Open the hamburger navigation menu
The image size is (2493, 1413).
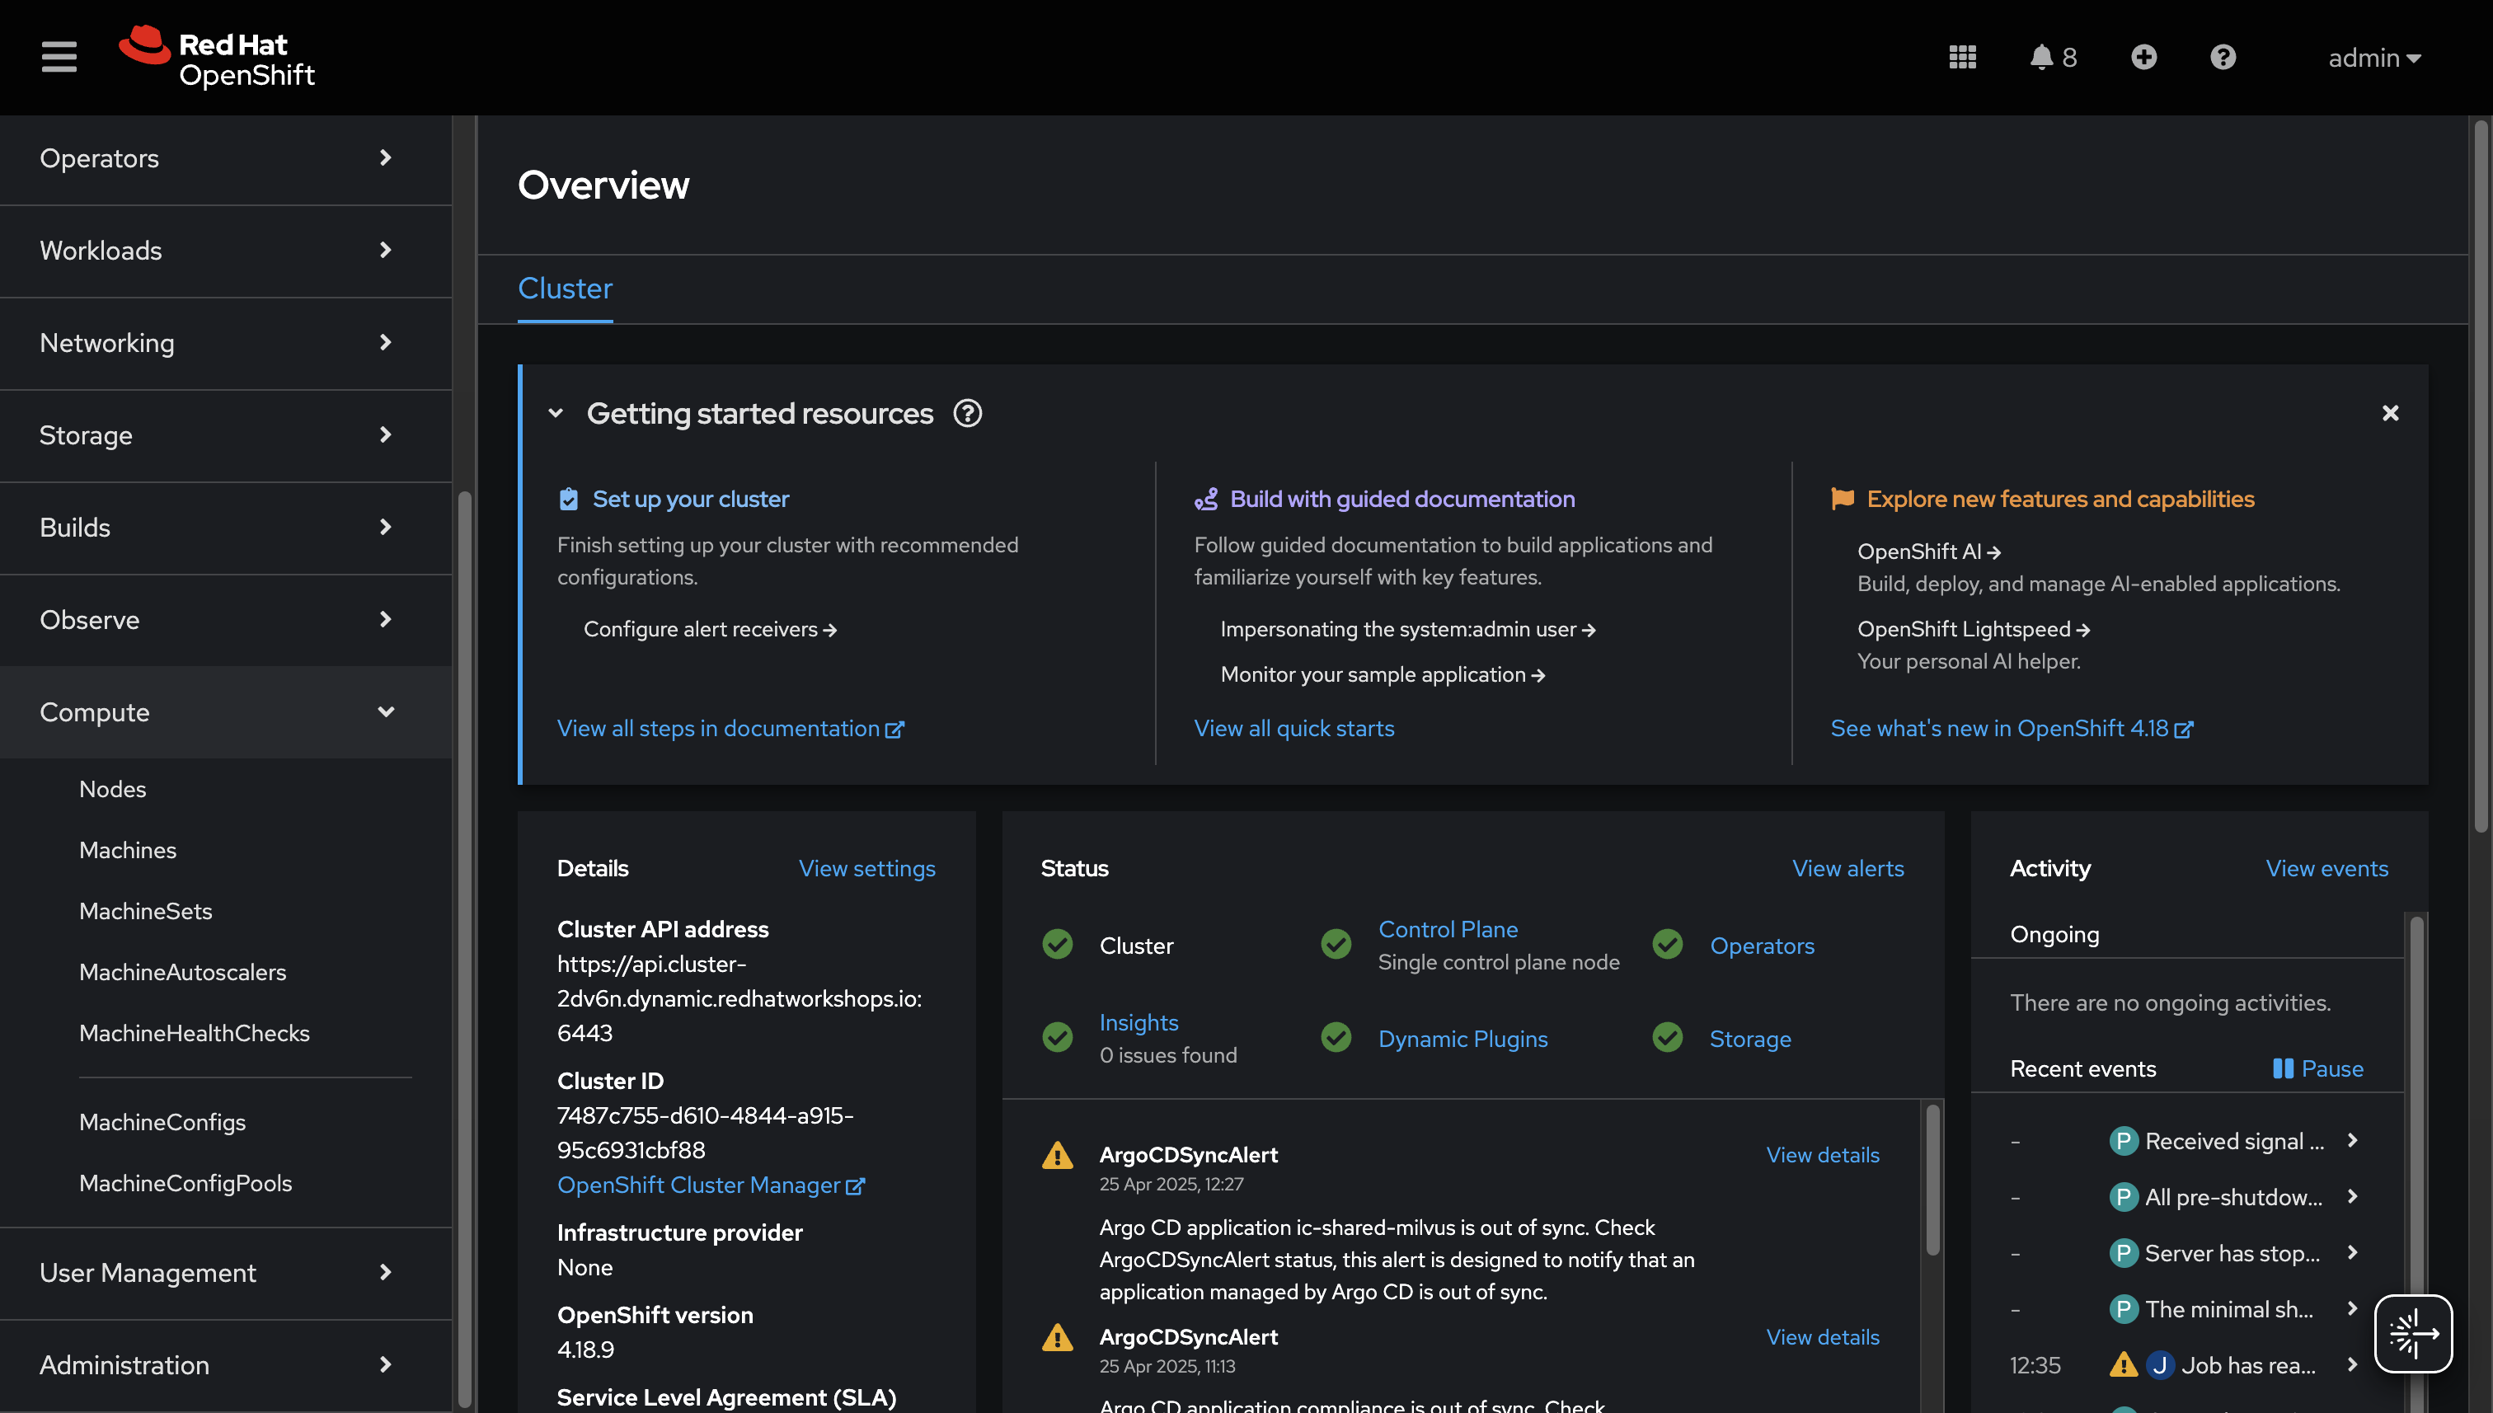coord(59,56)
